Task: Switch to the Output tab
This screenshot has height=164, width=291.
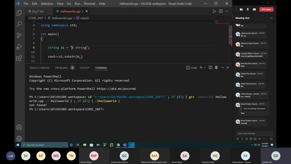Action: point(85,68)
